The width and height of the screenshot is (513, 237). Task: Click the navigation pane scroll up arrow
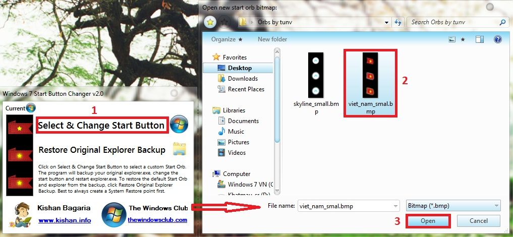pyautogui.click(x=277, y=51)
